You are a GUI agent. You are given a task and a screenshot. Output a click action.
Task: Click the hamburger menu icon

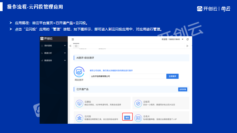click(x=73, y=40)
